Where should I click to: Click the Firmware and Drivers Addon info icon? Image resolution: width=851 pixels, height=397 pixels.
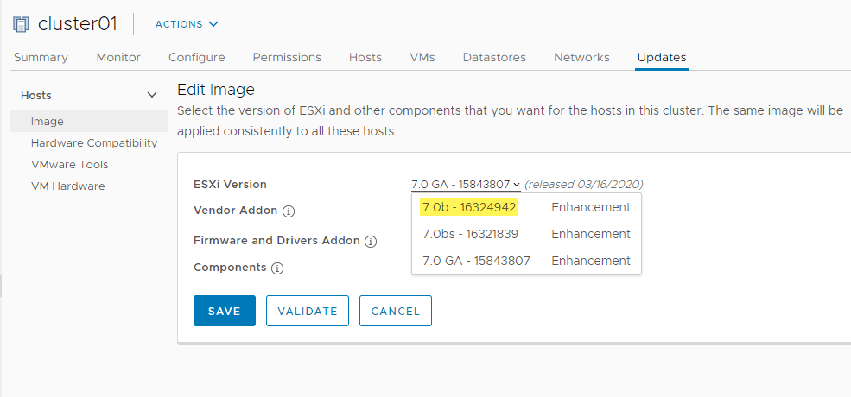pyautogui.click(x=371, y=242)
